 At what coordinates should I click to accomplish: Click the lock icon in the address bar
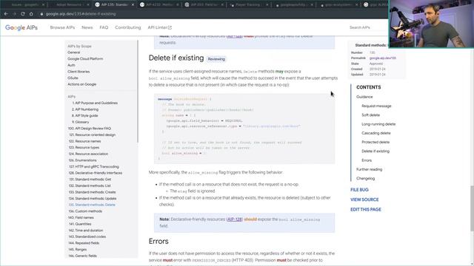pos(41,14)
